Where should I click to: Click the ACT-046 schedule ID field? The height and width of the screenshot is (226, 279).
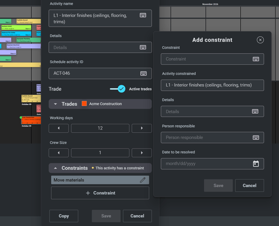100,73
